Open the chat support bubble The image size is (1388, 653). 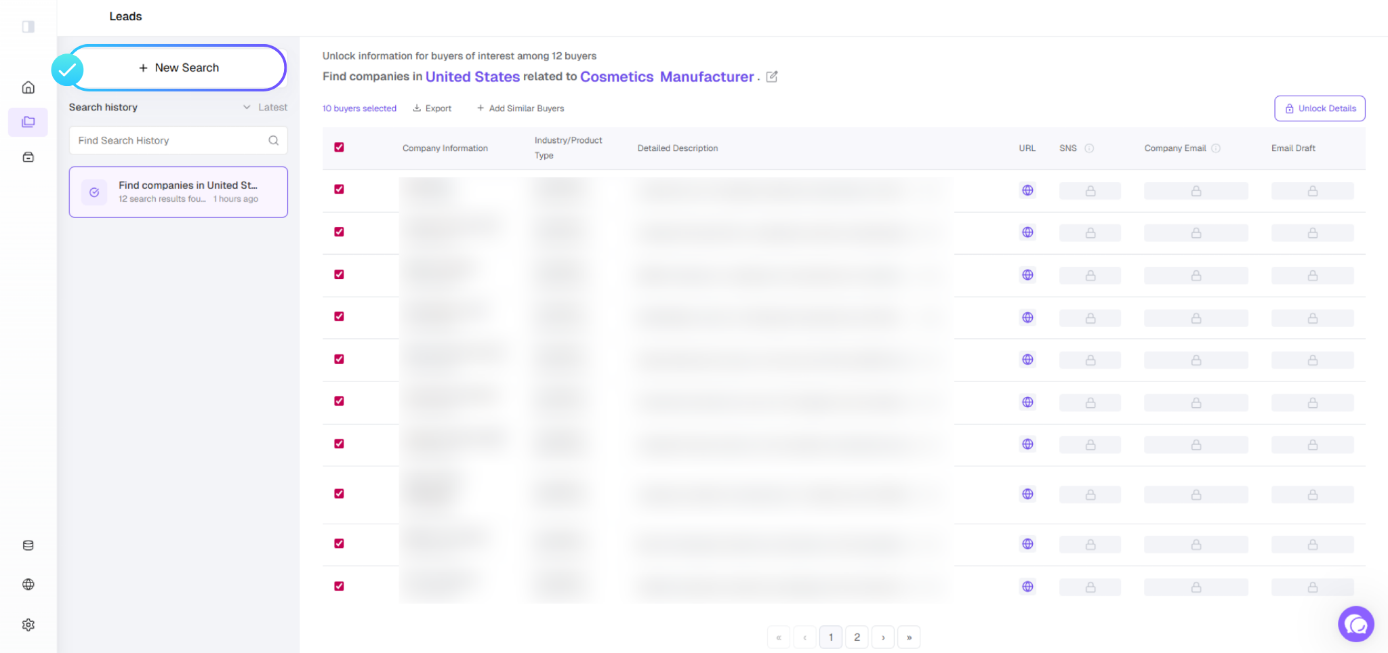coord(1355,624)
